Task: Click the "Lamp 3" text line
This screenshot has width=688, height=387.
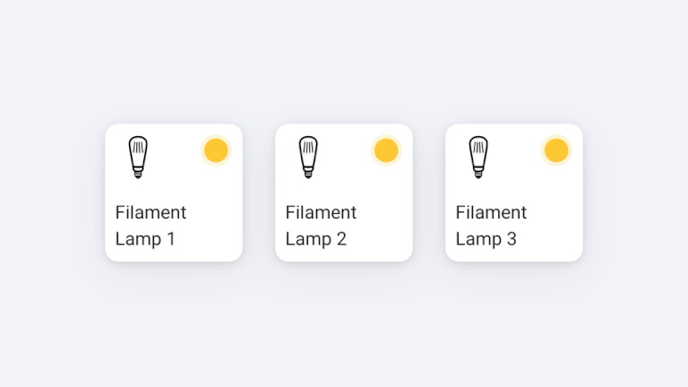Action: click(486, 239)
